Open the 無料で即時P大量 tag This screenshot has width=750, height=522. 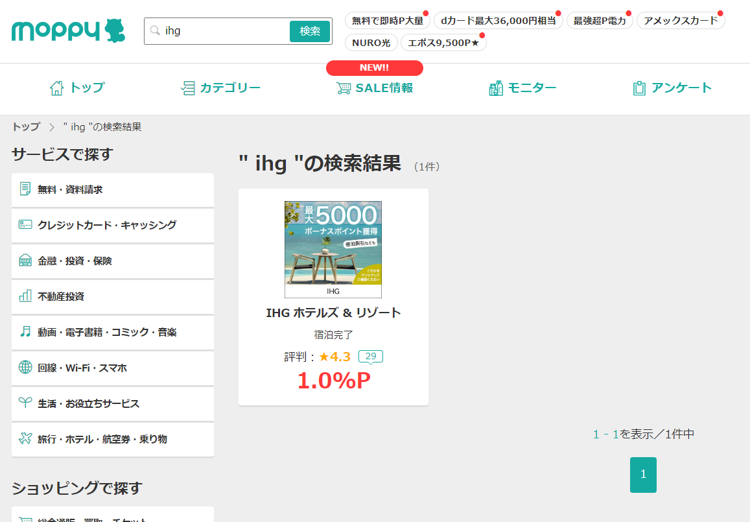388,21
